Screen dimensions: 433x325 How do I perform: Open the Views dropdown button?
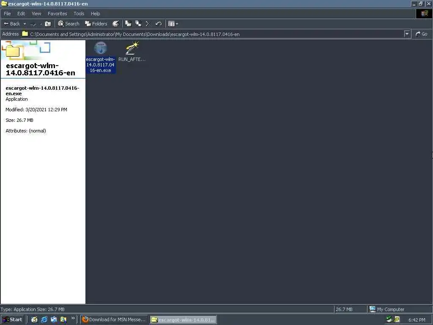tap(173, 24)
